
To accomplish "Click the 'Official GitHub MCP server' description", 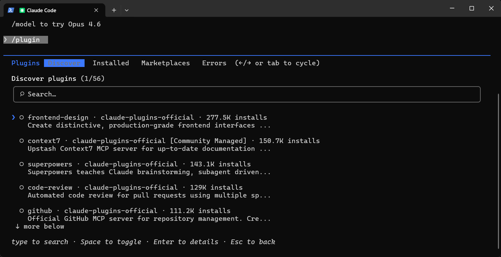I will click(x=150, y=219).
